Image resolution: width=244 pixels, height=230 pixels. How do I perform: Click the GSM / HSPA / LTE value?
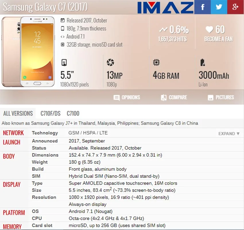tap(88, 133)
